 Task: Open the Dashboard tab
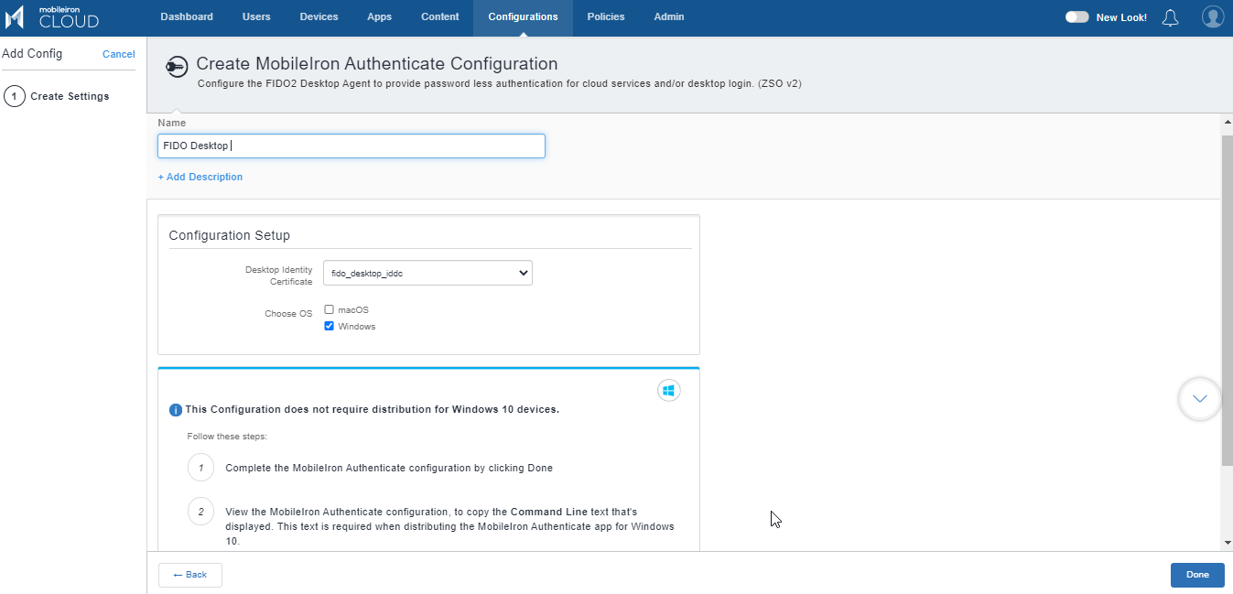tap(187, 16)
